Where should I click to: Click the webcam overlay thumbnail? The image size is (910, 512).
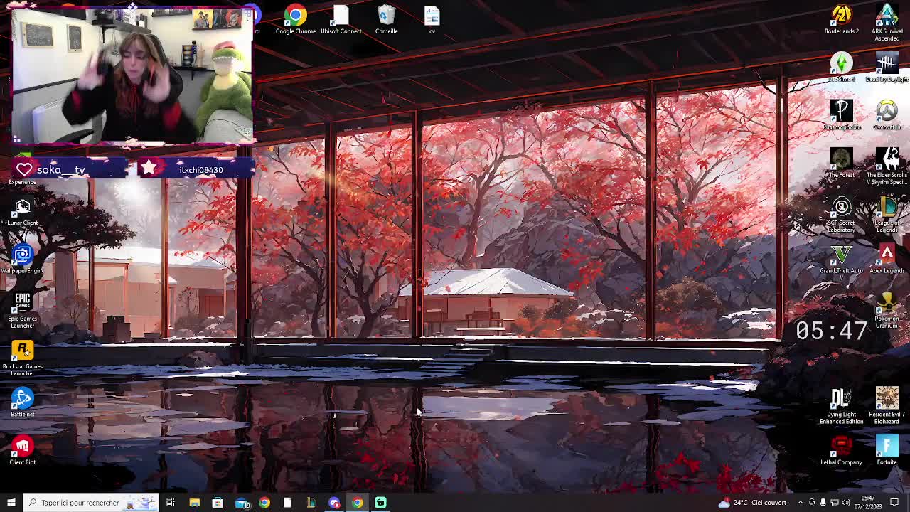132,75
